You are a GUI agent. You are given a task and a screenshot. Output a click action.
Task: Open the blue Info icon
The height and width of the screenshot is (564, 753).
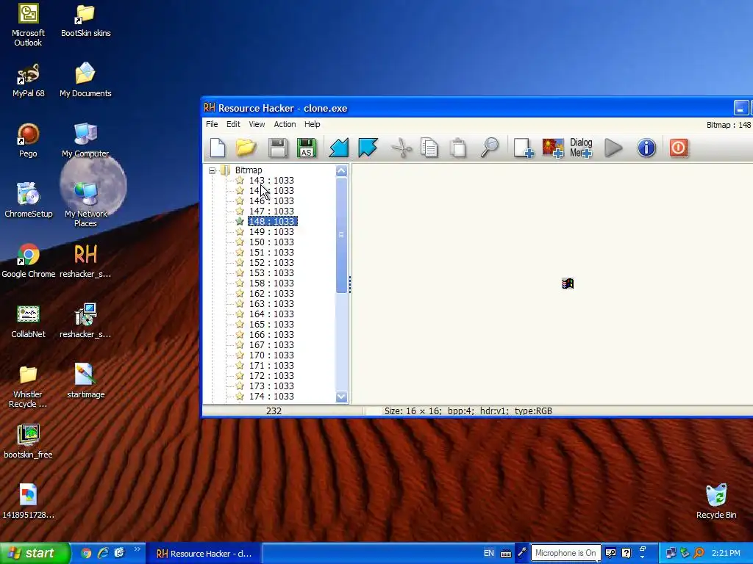646,148
